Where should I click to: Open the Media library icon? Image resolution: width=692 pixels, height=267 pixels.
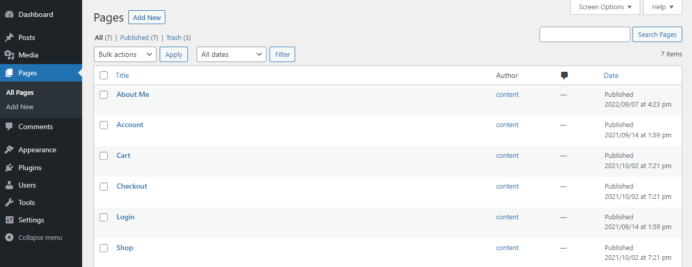[x=9, y=55]
